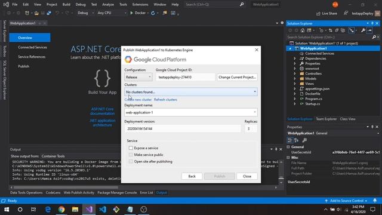
Task: Open the Debug solution configuration dropdown
Action: 85,13
